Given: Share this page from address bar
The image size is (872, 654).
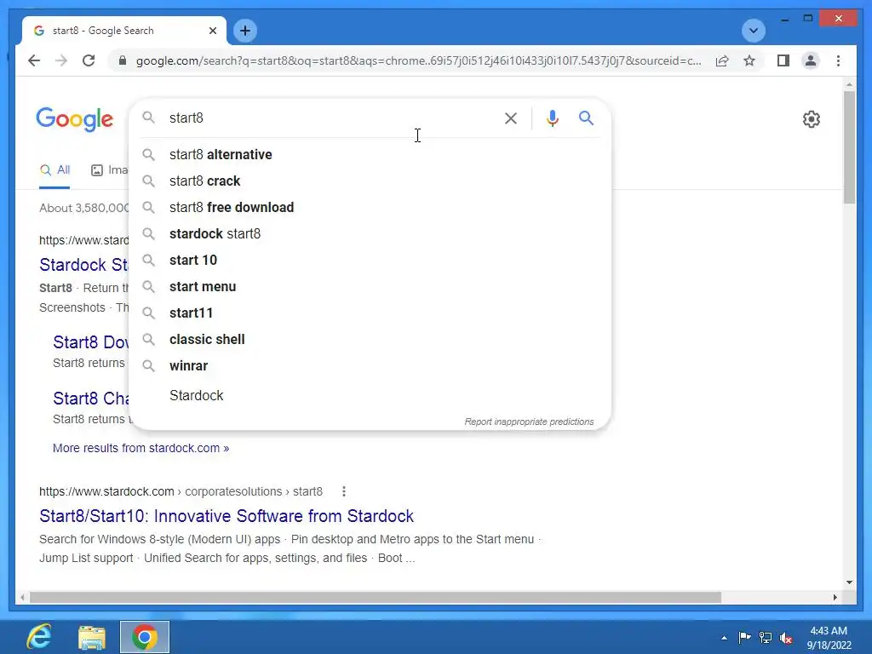Looking at the screenshot, I should [x=722, y=60].
